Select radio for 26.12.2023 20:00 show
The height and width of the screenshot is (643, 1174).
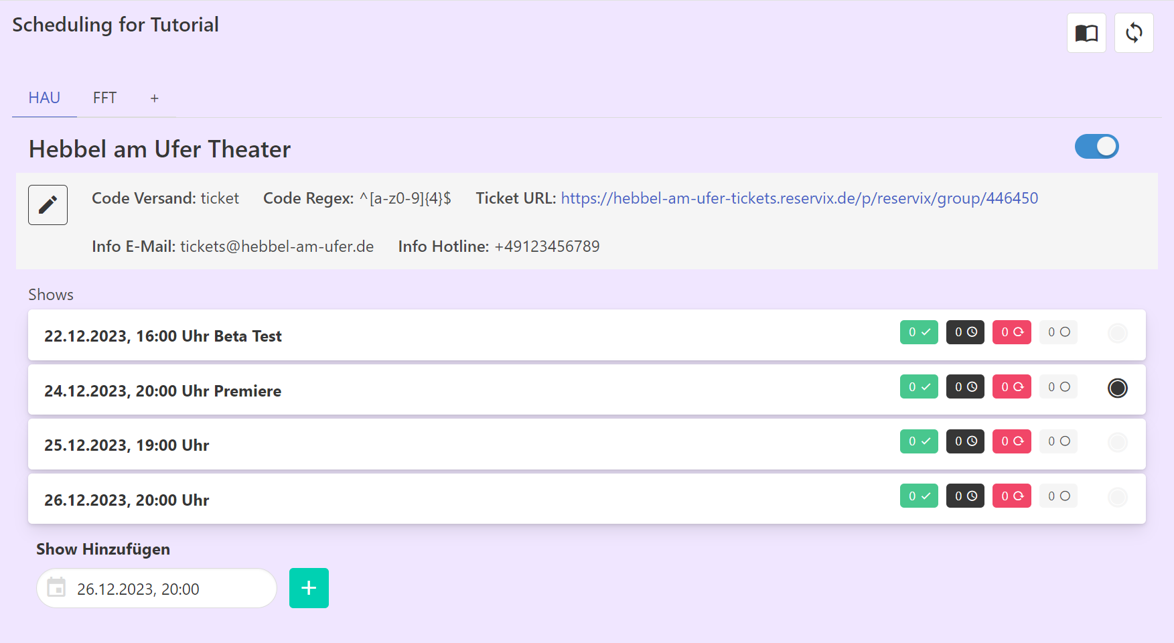pos(1117,497)
